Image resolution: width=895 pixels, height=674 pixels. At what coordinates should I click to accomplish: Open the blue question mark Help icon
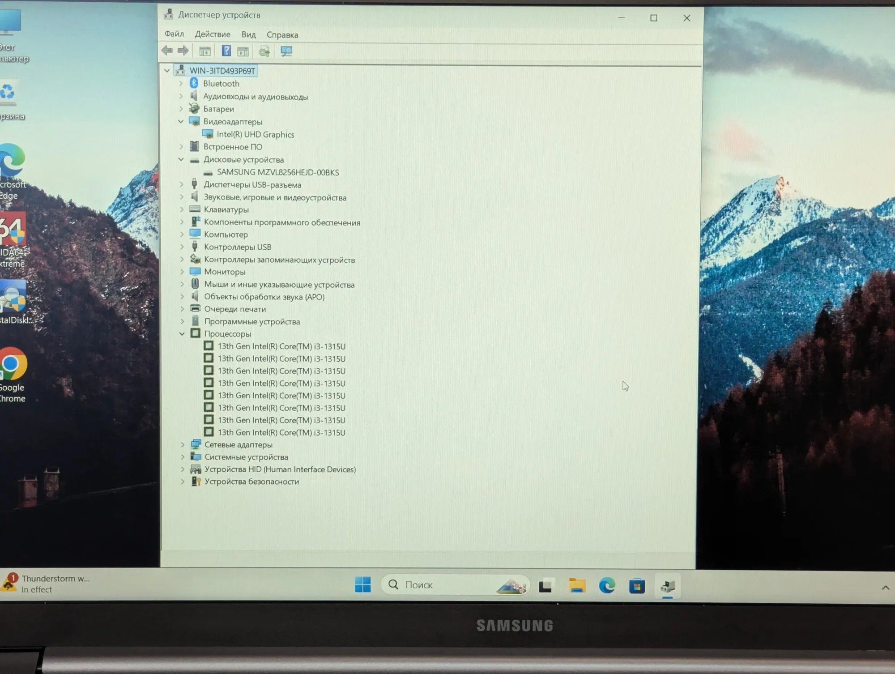226,51
